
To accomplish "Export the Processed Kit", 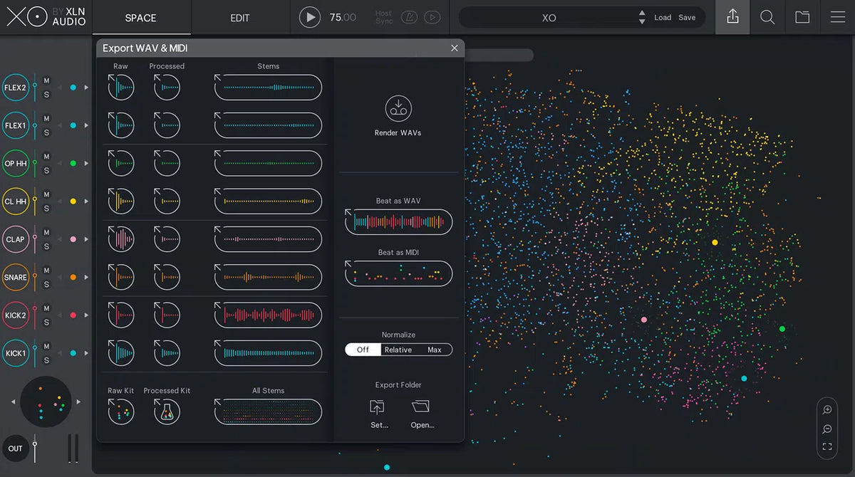I will pyautogui.click(x=167, y=411).
